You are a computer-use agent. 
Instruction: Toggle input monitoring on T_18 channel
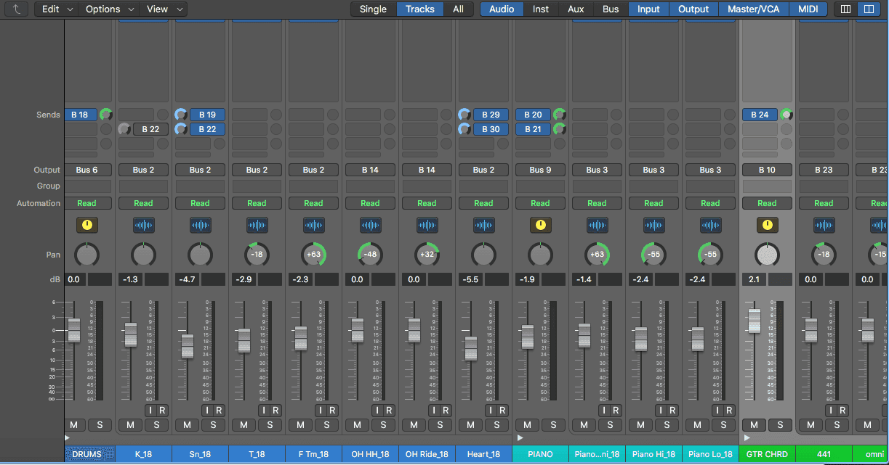pyautogui.click(x=264, y=411)
